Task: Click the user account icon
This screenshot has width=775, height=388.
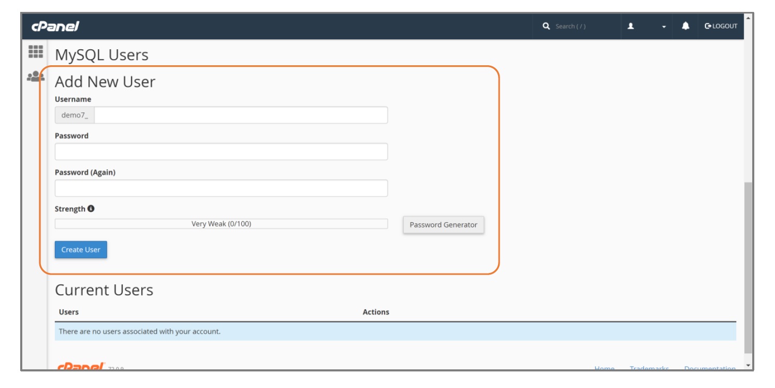Action: pos(631,26)
